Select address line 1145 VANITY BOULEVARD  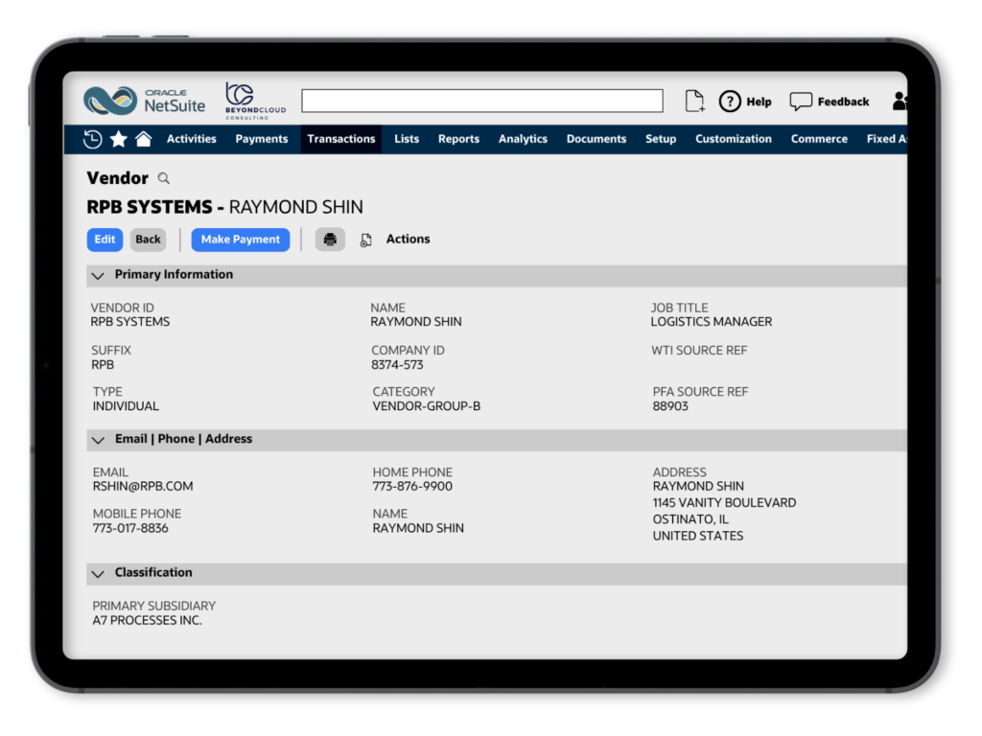(725, 502)
